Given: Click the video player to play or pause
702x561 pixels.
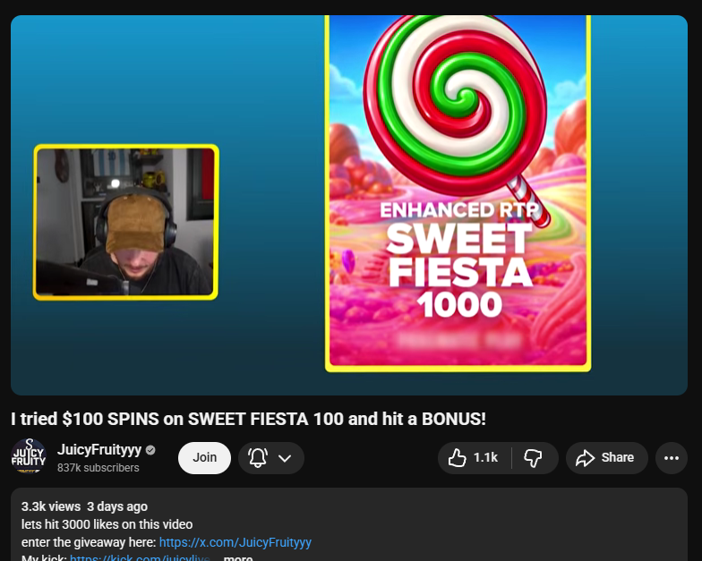Looking at the screenshot, I should click(x=349, y=205).
